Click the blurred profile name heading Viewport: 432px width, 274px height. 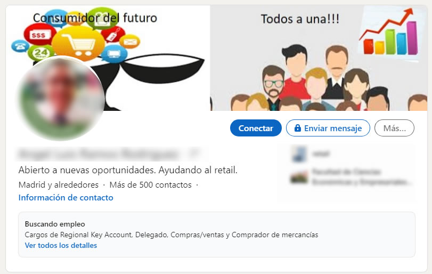pyautogui.click(x=98, y=154)
